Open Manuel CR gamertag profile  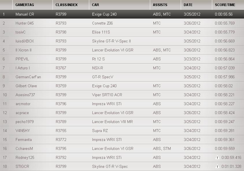pyautogui.click(x=25, y=14)
